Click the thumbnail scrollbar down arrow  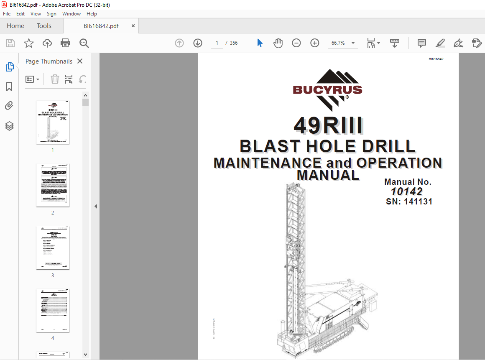(86, 355)
